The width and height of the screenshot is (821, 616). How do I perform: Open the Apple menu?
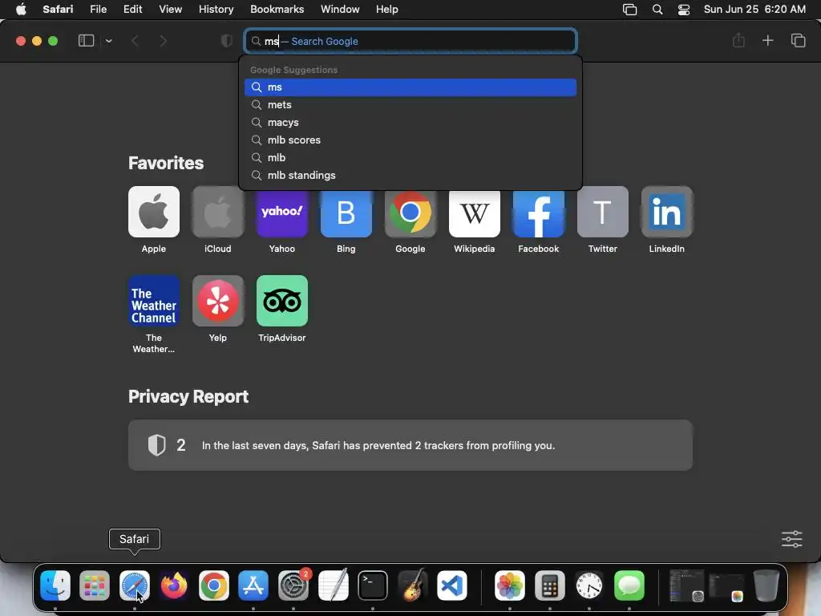(x=21, y=10)
